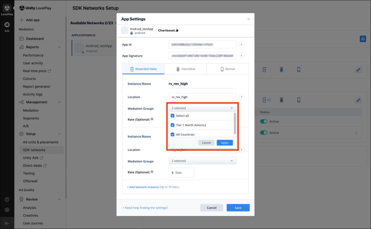The image size is (371, 229).
Task: Open the second Mediation Groups dropdown
Action: coord(203,161)
